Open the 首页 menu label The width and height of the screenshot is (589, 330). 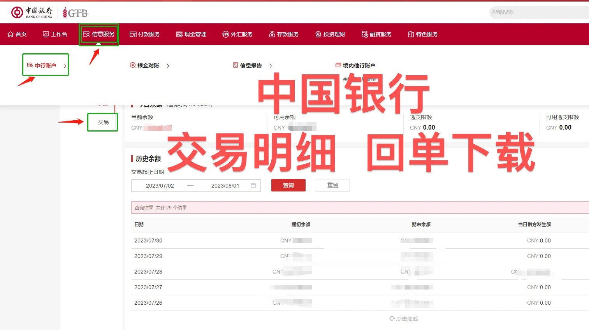(21, 34)
